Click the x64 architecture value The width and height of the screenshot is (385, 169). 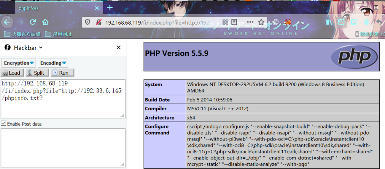pos(191,118)
